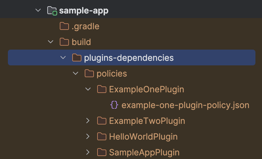Click the policies folder icon
This screenshot has height=159, width=262.
[89, 74]
